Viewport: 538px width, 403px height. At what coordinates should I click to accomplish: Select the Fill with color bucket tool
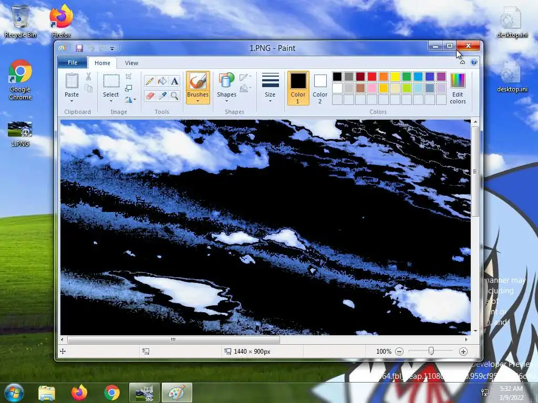[162, 81]
